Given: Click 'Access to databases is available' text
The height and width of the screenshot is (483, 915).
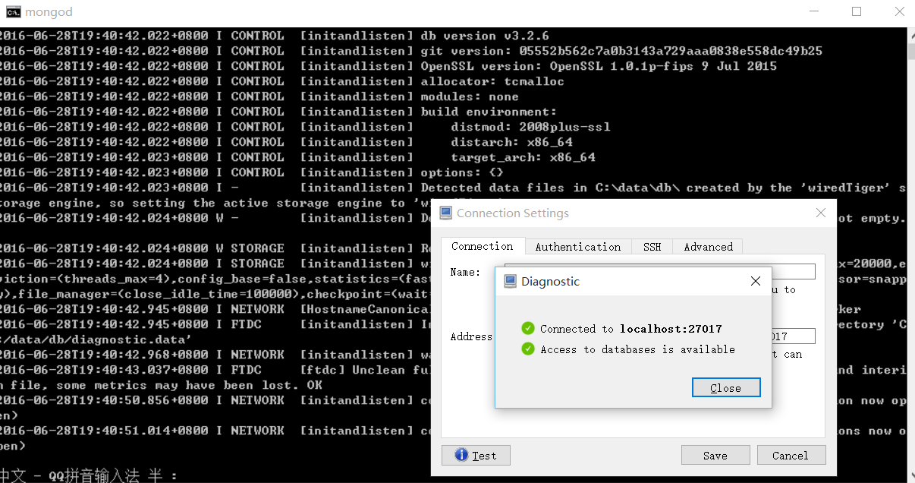Looking at the screenshot, I should [637, 349].
